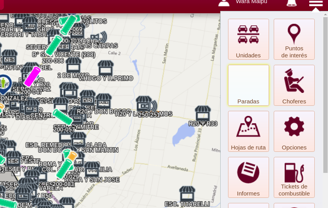Screen dimensions: 328x208
Task: Open the Opciones gear tile
Action: pos(294,131)
